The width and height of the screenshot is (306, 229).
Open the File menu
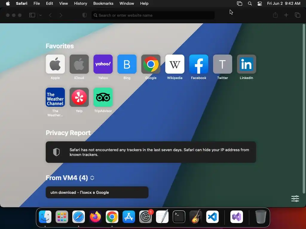[x=37, y=4]
